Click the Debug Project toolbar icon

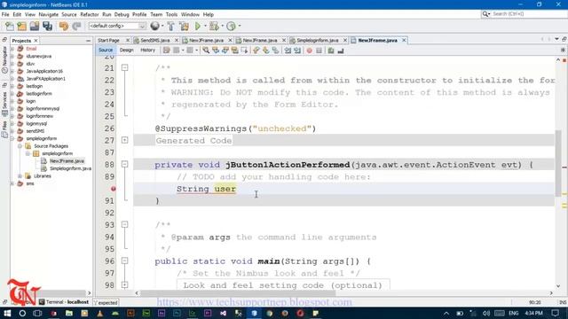tap(214, 26)
